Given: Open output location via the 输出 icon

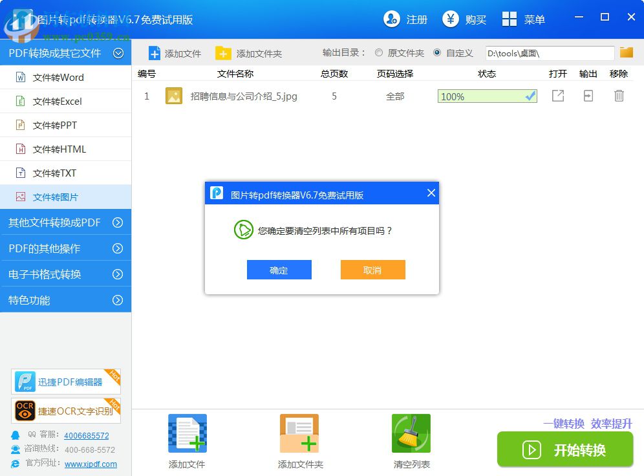Looking at the screenshot, I should 588,95.
